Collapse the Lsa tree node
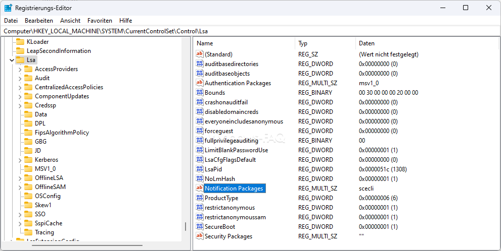 click(12, 60)
